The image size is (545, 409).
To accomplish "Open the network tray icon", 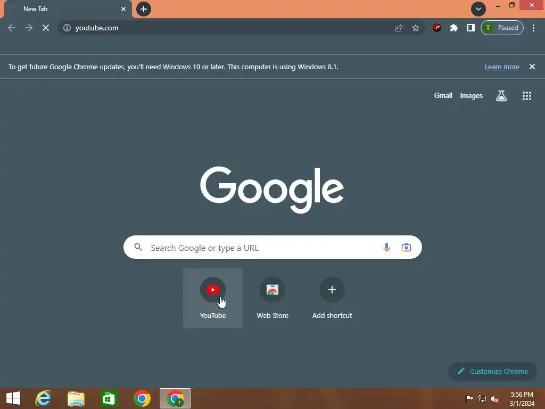I will (482, 398).
